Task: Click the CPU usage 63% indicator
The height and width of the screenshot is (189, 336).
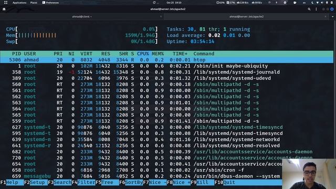Action: [220, 3]
